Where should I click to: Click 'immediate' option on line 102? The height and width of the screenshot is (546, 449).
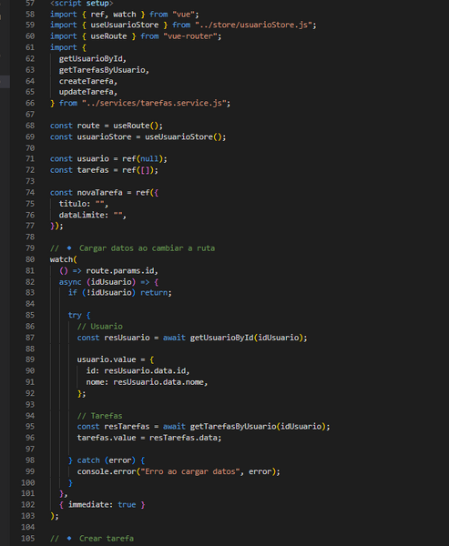click(x=90, y=504)
